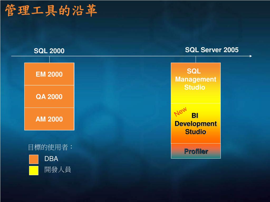Select the BI Development Studio block
This screenshot has width=270, height=202.
click(x=196, y=123)
